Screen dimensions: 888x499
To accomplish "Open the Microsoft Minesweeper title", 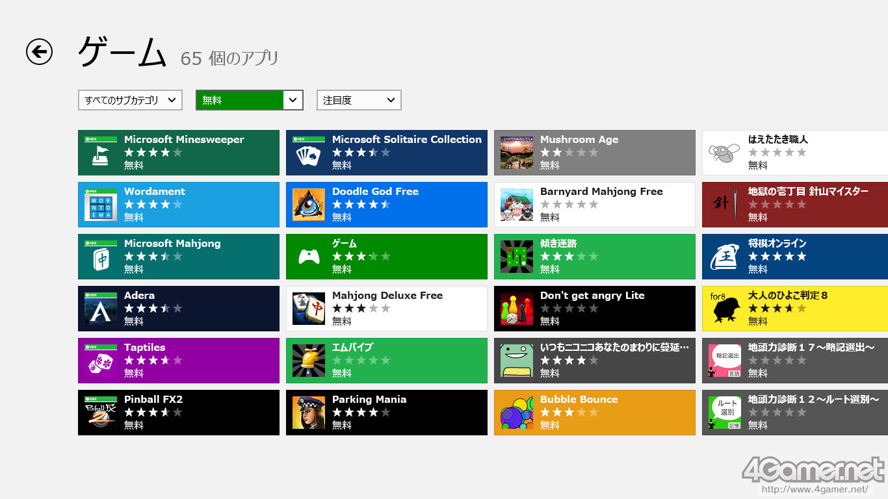I will pyautogui.click(x=184, y=140).
